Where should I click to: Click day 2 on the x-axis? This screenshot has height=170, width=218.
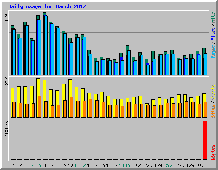point(20,165)
